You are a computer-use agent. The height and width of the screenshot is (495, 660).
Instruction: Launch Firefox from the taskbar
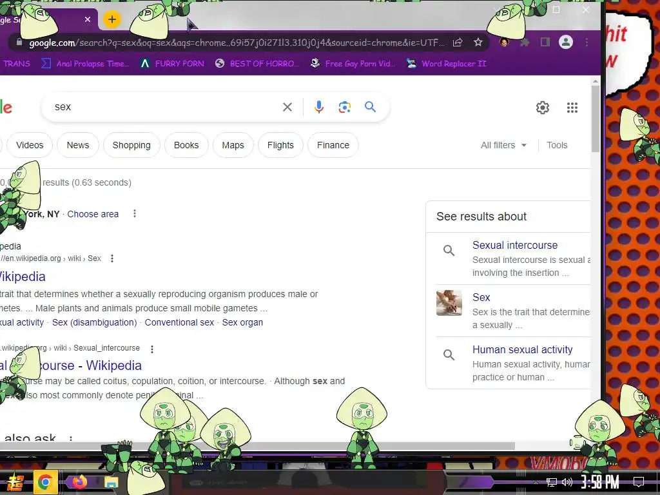tap(79, 481)
